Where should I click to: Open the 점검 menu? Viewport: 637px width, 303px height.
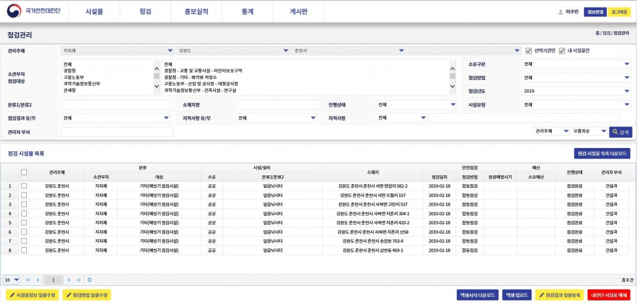pos(145,11)
